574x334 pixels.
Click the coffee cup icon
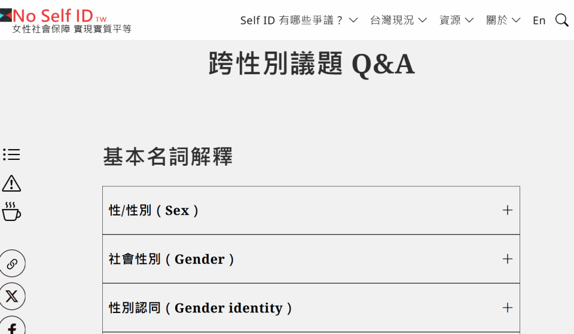[11, 211]
